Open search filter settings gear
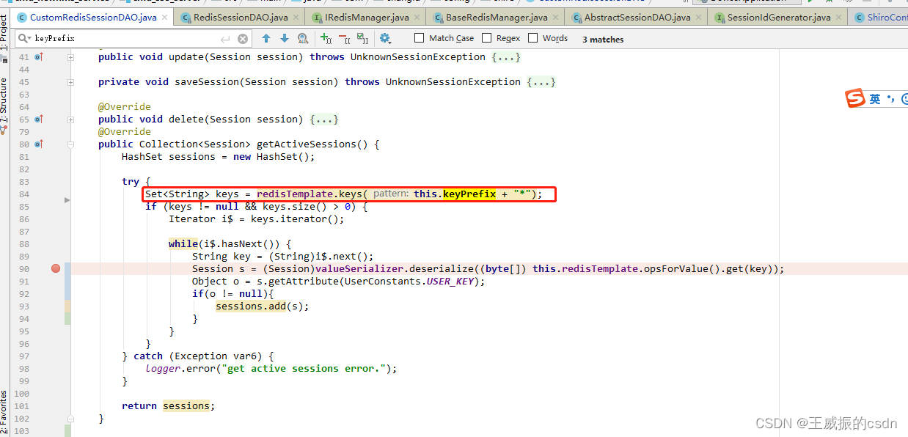908x437 pixels. click(x=385, y=38)
